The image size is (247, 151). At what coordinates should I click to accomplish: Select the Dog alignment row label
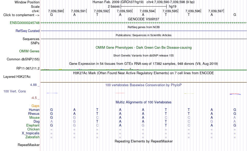[x=36, y=122]
